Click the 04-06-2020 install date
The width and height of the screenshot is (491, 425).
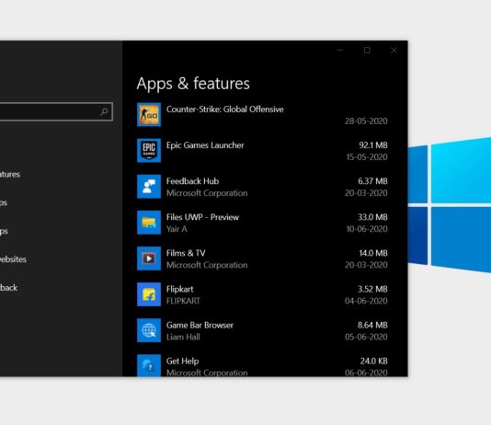click(366, 302)
